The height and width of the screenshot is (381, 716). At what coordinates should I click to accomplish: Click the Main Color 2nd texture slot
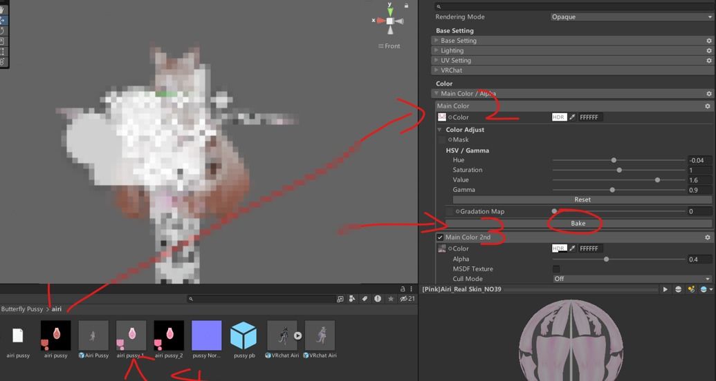[441, 248]
